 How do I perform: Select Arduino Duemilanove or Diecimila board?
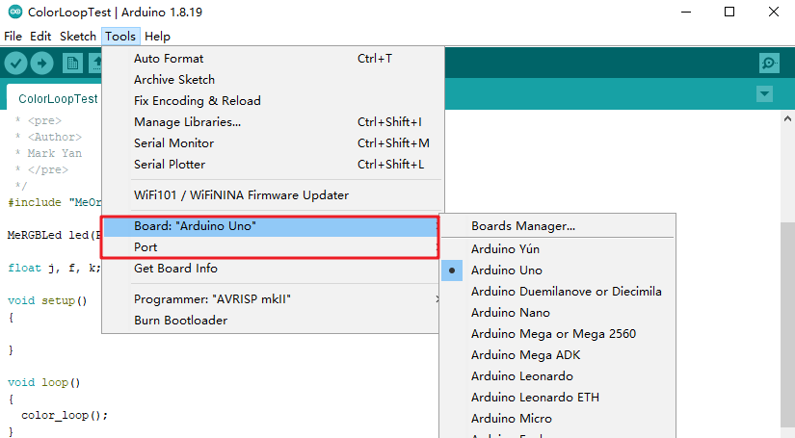point(558,292)
